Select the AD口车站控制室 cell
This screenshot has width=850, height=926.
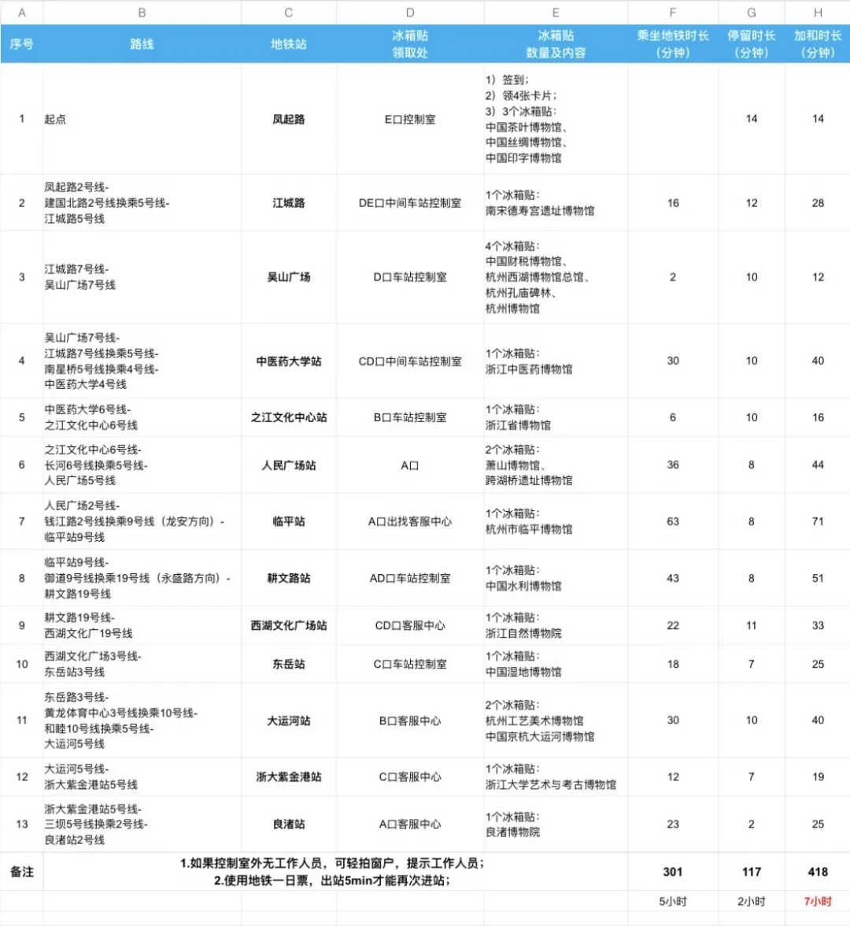pyautogui.click(x=410, y=578)
